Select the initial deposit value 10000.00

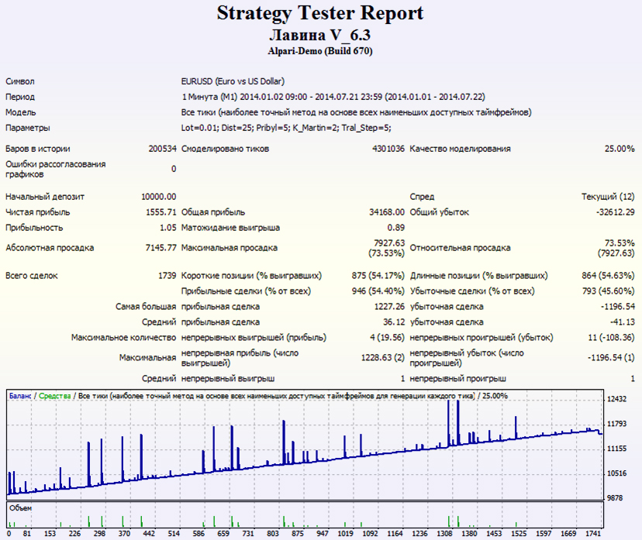click(x=158, y=197)
